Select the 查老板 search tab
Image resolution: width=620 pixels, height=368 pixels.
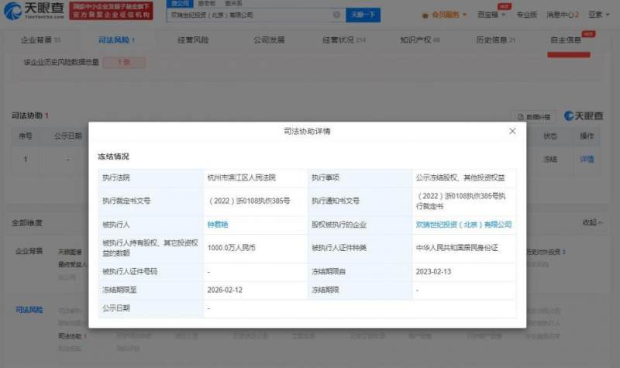coord(207,3)
